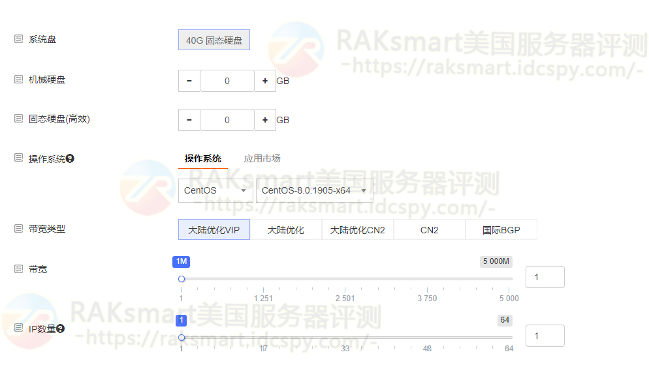Select 大陆优化 bandwidth type
649x378 pixels.
pyautogui.click(x=285, y=229)
